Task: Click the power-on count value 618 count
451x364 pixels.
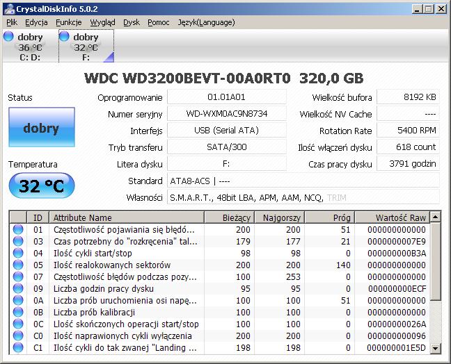Action: click(408, 147)
